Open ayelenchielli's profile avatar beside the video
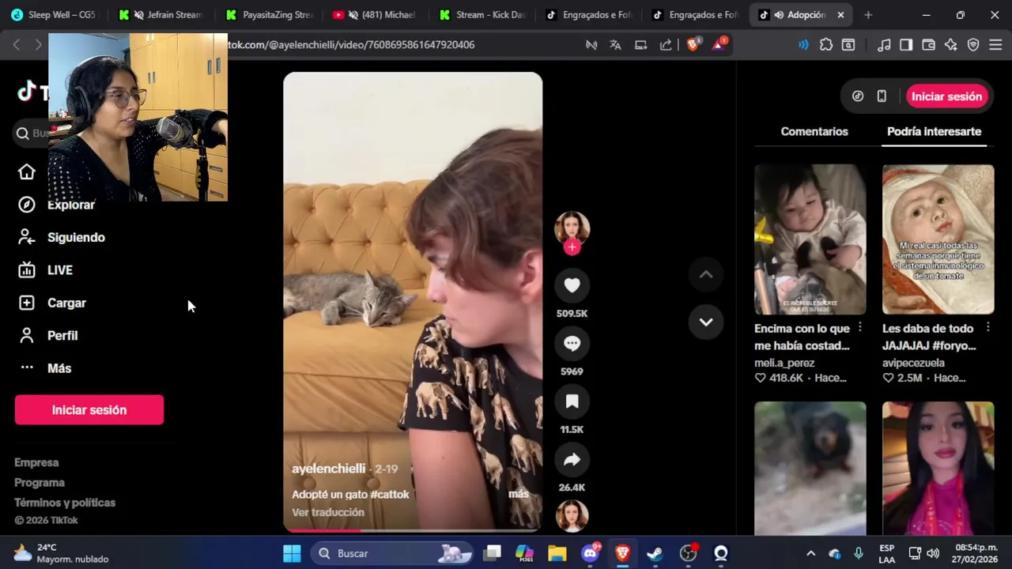The image size is (1012, 569). [x=572, y=228]
